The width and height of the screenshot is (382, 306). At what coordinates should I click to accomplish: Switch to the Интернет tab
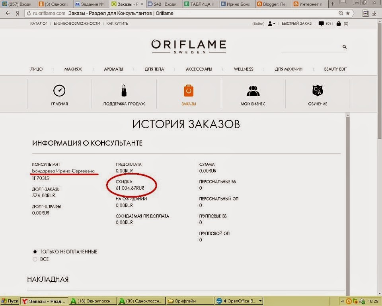309,4
